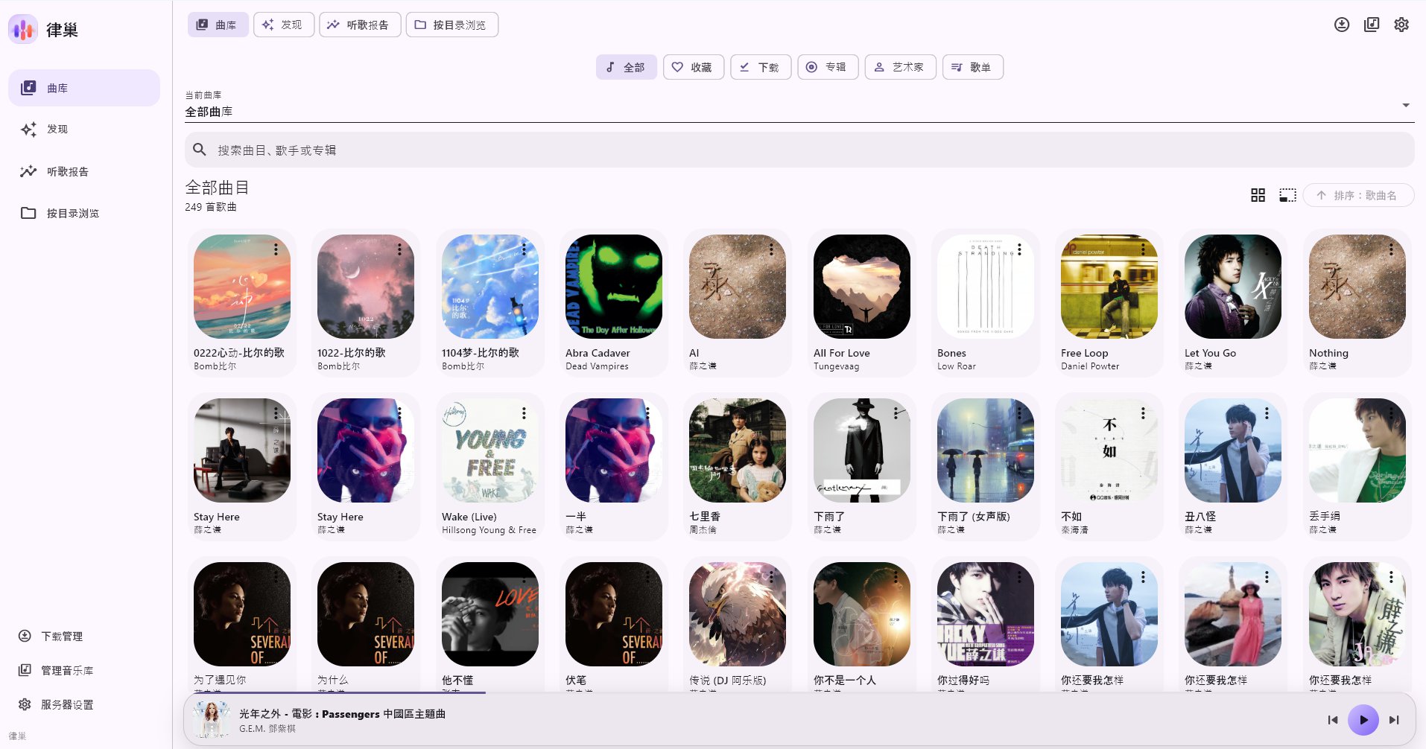Click the artist name Tungevaag

836,366
